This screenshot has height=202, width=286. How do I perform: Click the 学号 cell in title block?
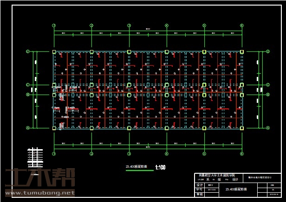[x=200, y=189]
